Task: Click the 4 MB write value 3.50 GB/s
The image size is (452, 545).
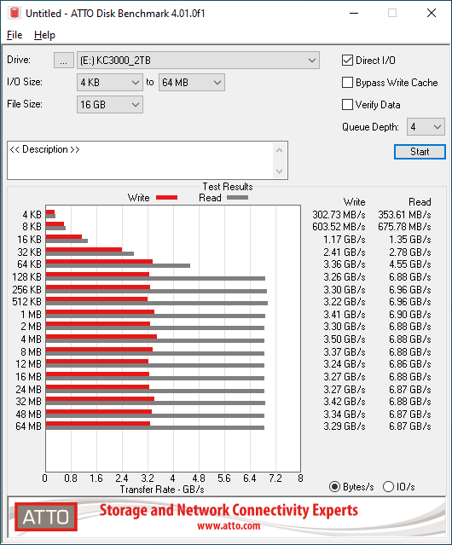Action: pyautogui.click(x=345, y=339)
